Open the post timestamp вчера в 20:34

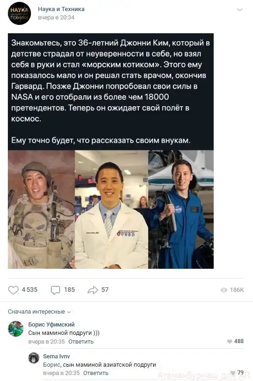[56, 18]
